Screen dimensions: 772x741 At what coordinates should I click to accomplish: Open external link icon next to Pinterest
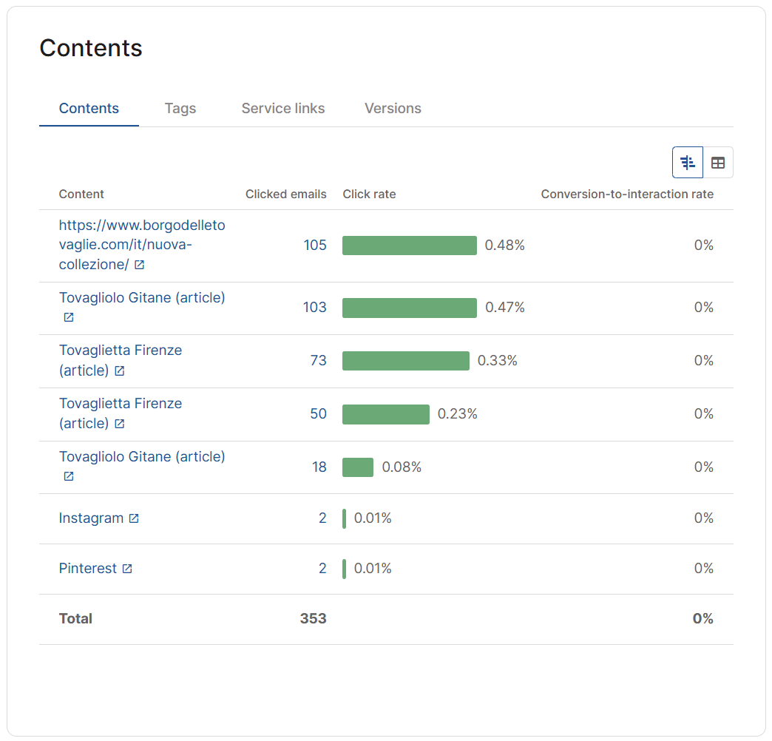127,569
